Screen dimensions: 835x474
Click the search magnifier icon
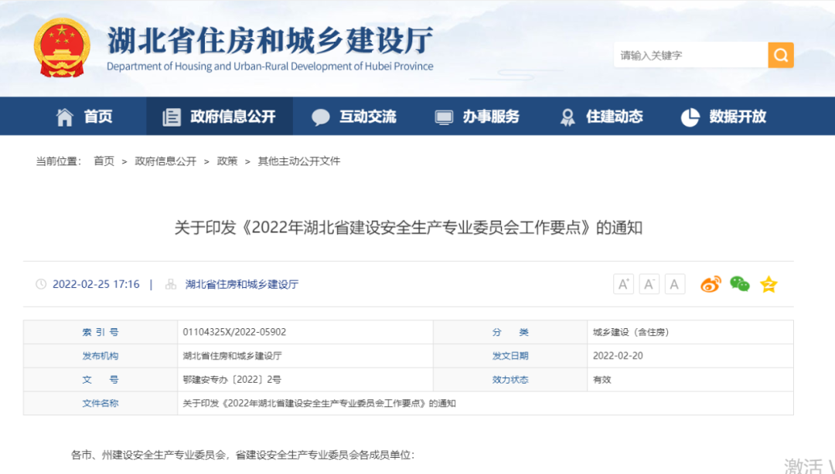780,55
